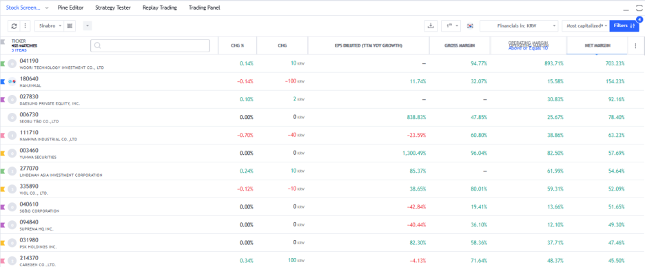Click the green flag for 277070

pos(3,171)
